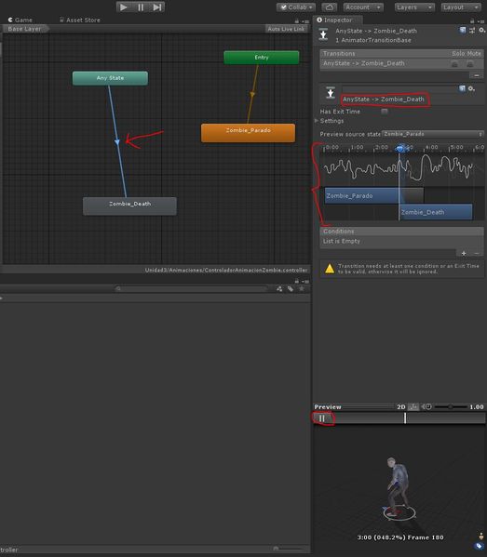The height and width of the screenshot is (557, 487).
Task: Open the gear menu in Inspector header
Action: tap(481, 31)
